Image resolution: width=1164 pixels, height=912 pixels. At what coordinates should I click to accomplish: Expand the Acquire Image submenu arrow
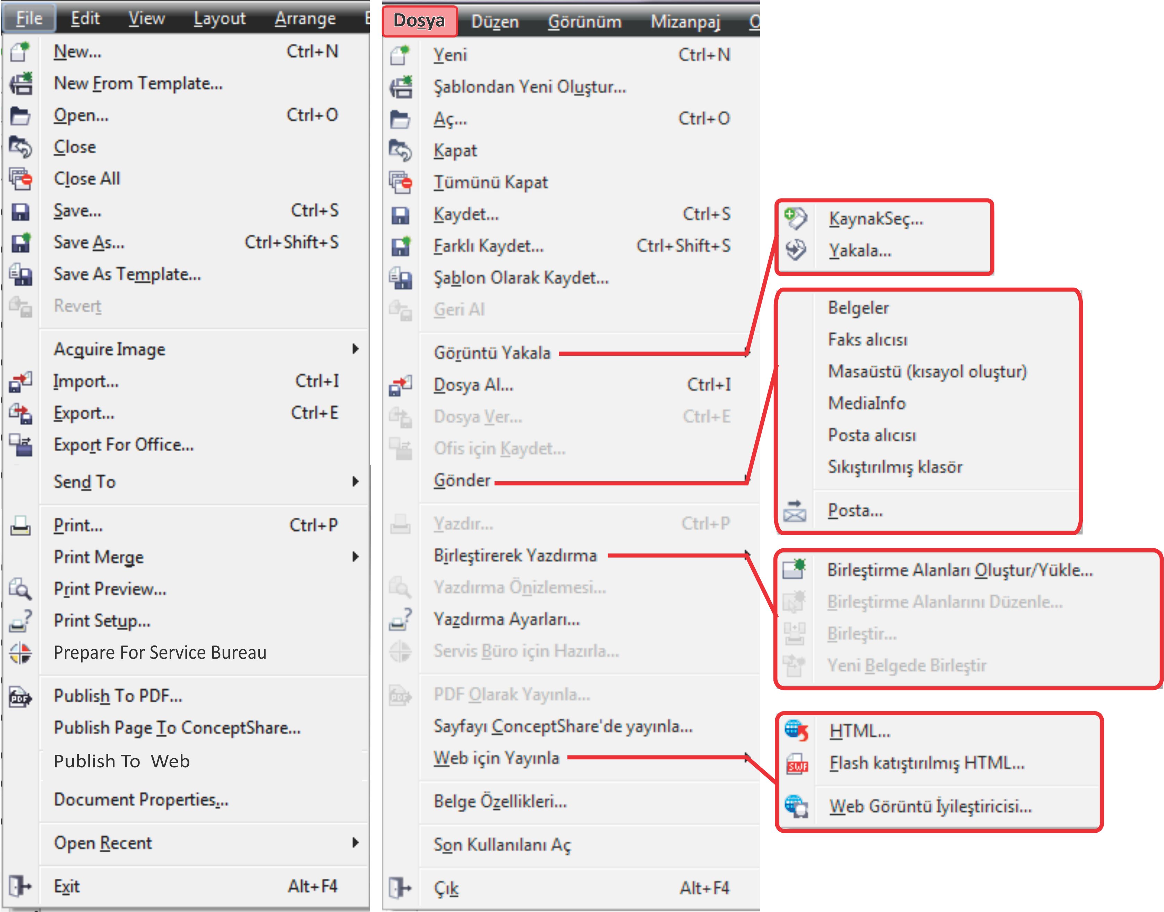(356, 349)
